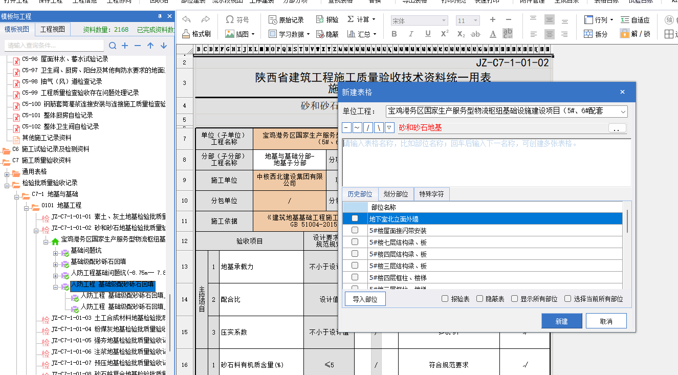Click the plus icon beside the search box
The width and height of the screenshot is (678, 375).
click(125, 46)
